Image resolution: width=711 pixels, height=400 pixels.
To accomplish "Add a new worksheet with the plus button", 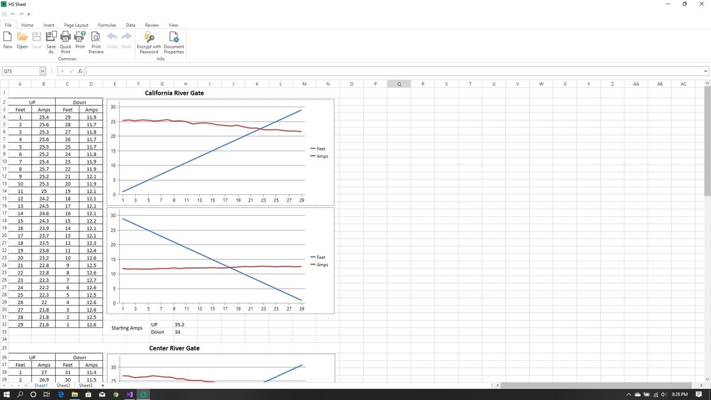I will [x=102, y=385].
